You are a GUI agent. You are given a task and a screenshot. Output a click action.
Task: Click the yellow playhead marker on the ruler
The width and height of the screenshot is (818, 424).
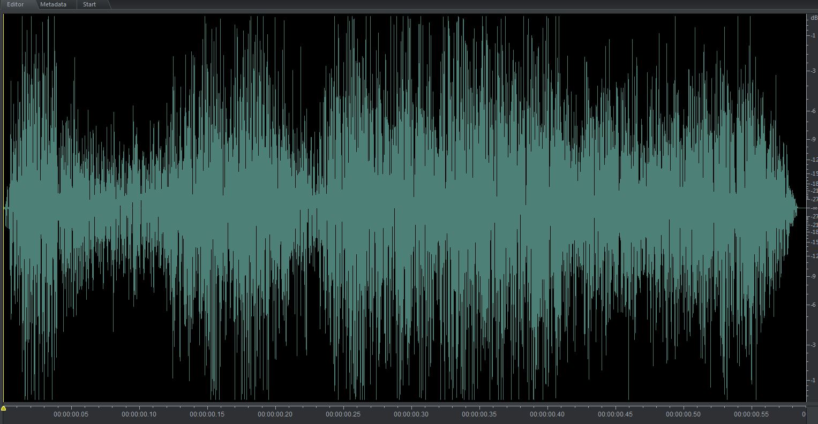coord(4,408)
